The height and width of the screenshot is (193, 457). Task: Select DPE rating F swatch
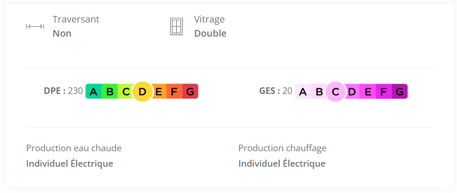[174, 92]
